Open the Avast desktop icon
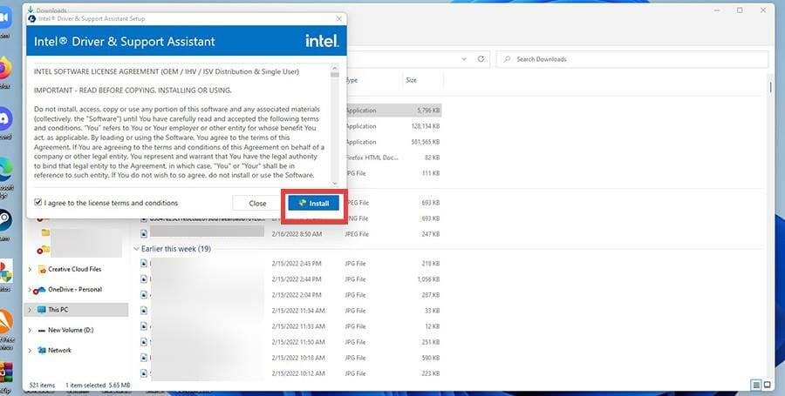 pos(5,322)
